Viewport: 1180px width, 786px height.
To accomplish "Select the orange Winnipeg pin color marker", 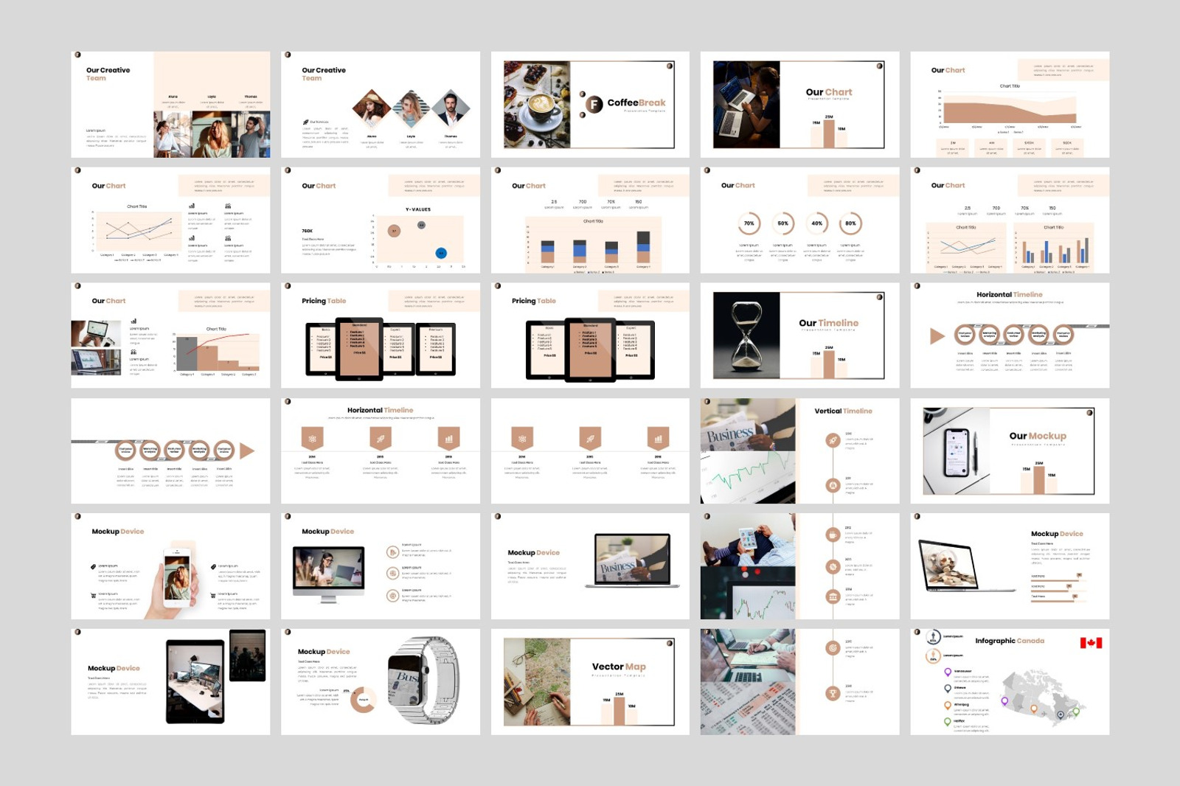I will pos(948,704).
